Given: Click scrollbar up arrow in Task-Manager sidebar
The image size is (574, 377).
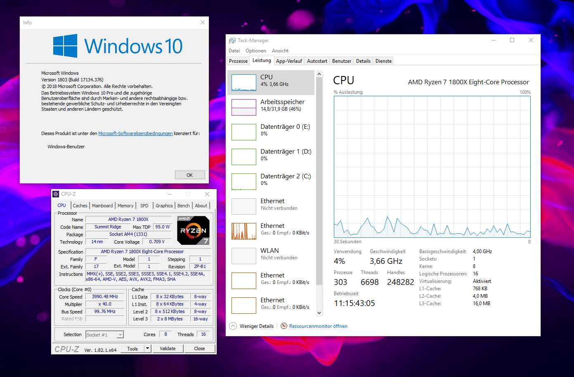Looking at the screenshot, I should 319,74.
